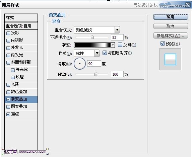Click the style preview thumbnail
This screenshot has height=157, width=192.
(x=170, y=59)
